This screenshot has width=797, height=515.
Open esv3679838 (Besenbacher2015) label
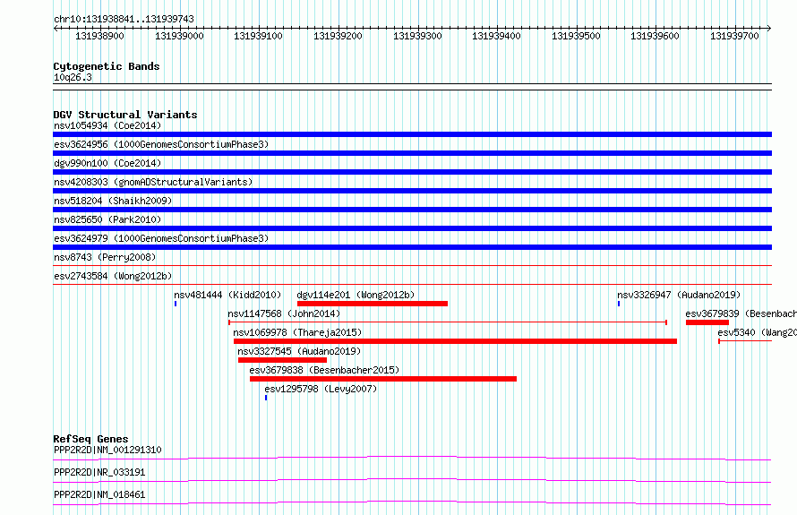324,370
